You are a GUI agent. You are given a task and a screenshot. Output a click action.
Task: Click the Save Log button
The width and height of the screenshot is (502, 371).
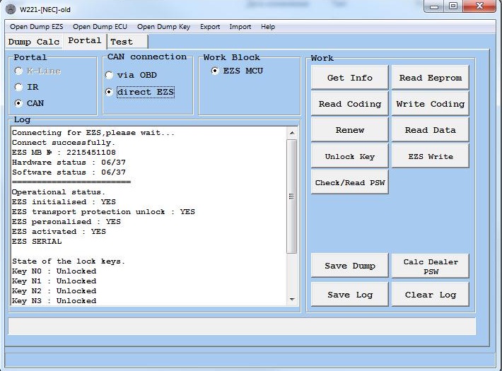[x=349, y=295]
